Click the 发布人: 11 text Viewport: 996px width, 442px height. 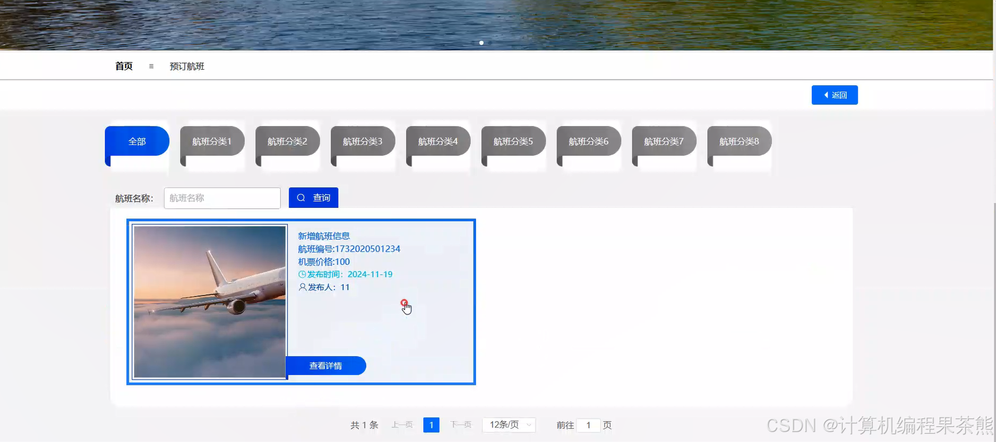[x=329, y=287]
